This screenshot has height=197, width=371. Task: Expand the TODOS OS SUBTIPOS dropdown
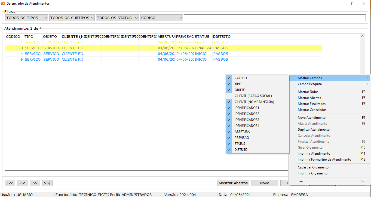(x=72, y=18)
